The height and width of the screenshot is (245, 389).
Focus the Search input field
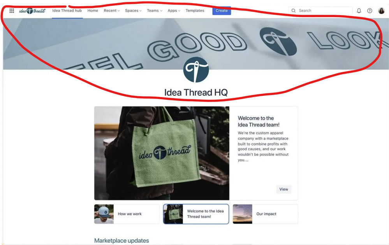coord(320,11)
